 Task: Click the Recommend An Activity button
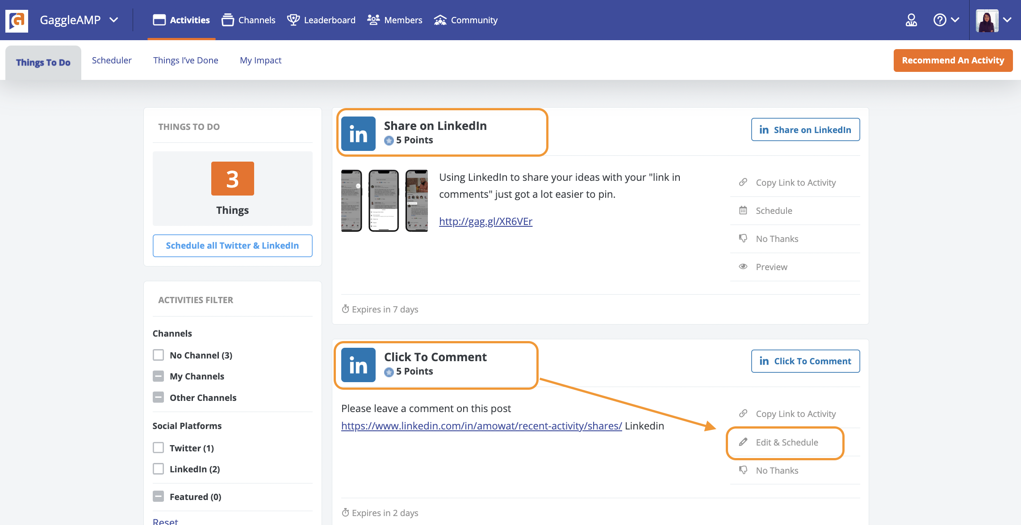[953, 60]
